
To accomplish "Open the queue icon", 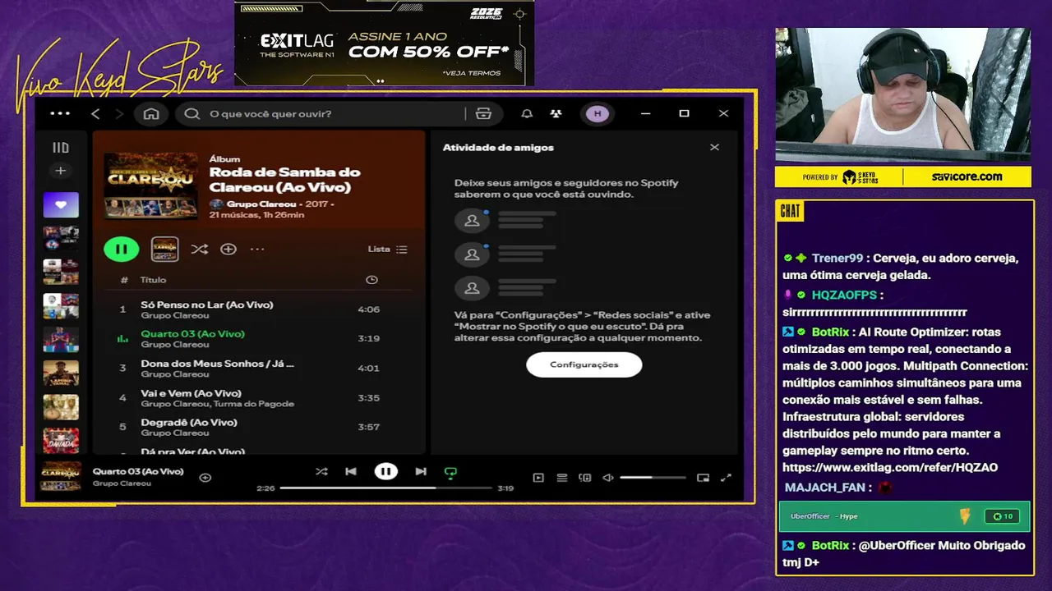I will coord(562,477).
